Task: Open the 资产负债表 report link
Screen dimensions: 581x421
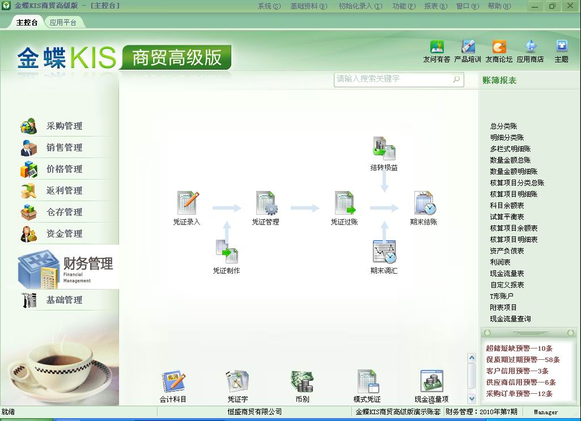Action: [x=507, y=251]
